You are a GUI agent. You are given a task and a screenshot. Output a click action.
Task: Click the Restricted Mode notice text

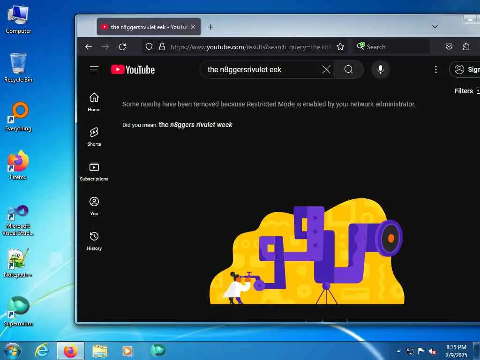point(269,104)
